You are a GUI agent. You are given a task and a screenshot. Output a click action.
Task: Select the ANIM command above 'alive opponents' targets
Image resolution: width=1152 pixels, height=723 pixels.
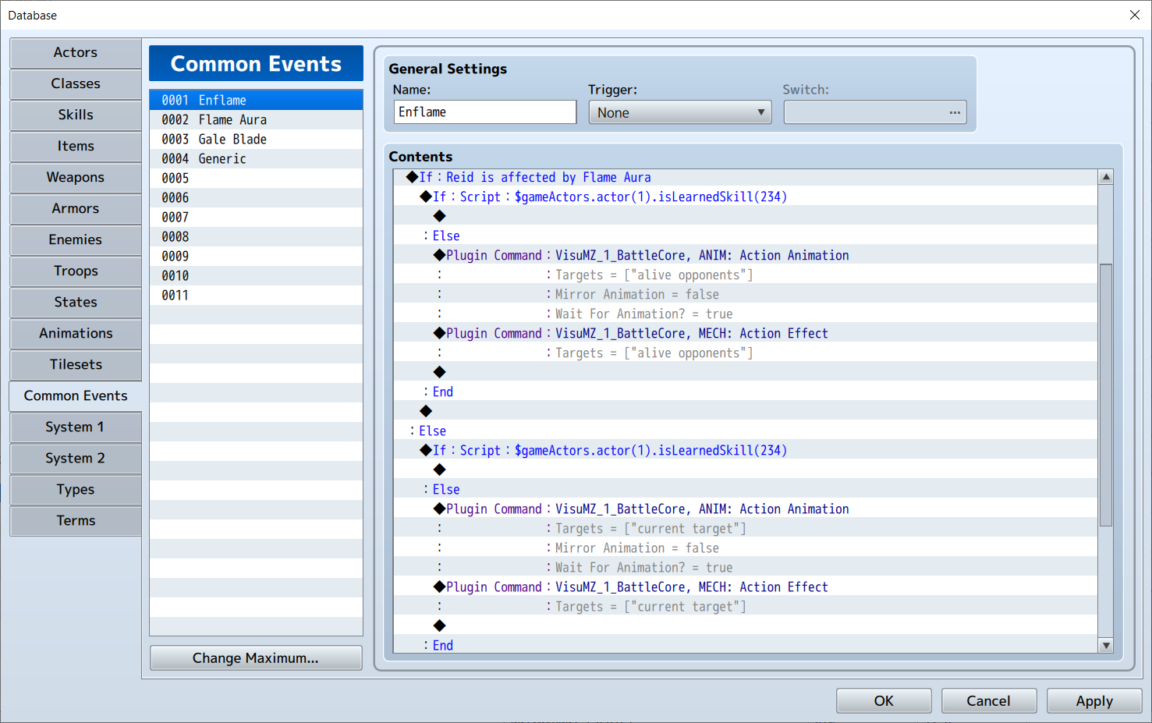tap(746, 255)
